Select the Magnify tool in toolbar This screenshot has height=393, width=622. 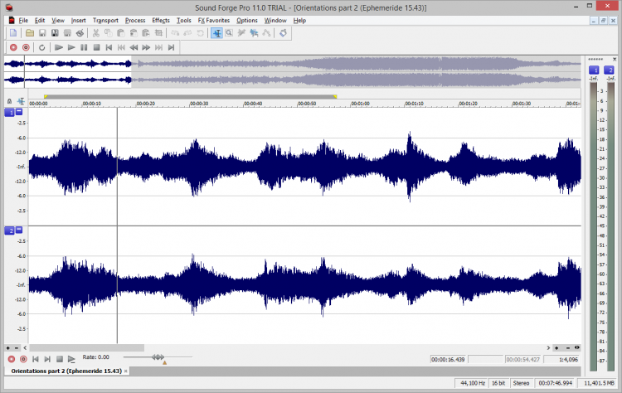click(x=228, y=33)
